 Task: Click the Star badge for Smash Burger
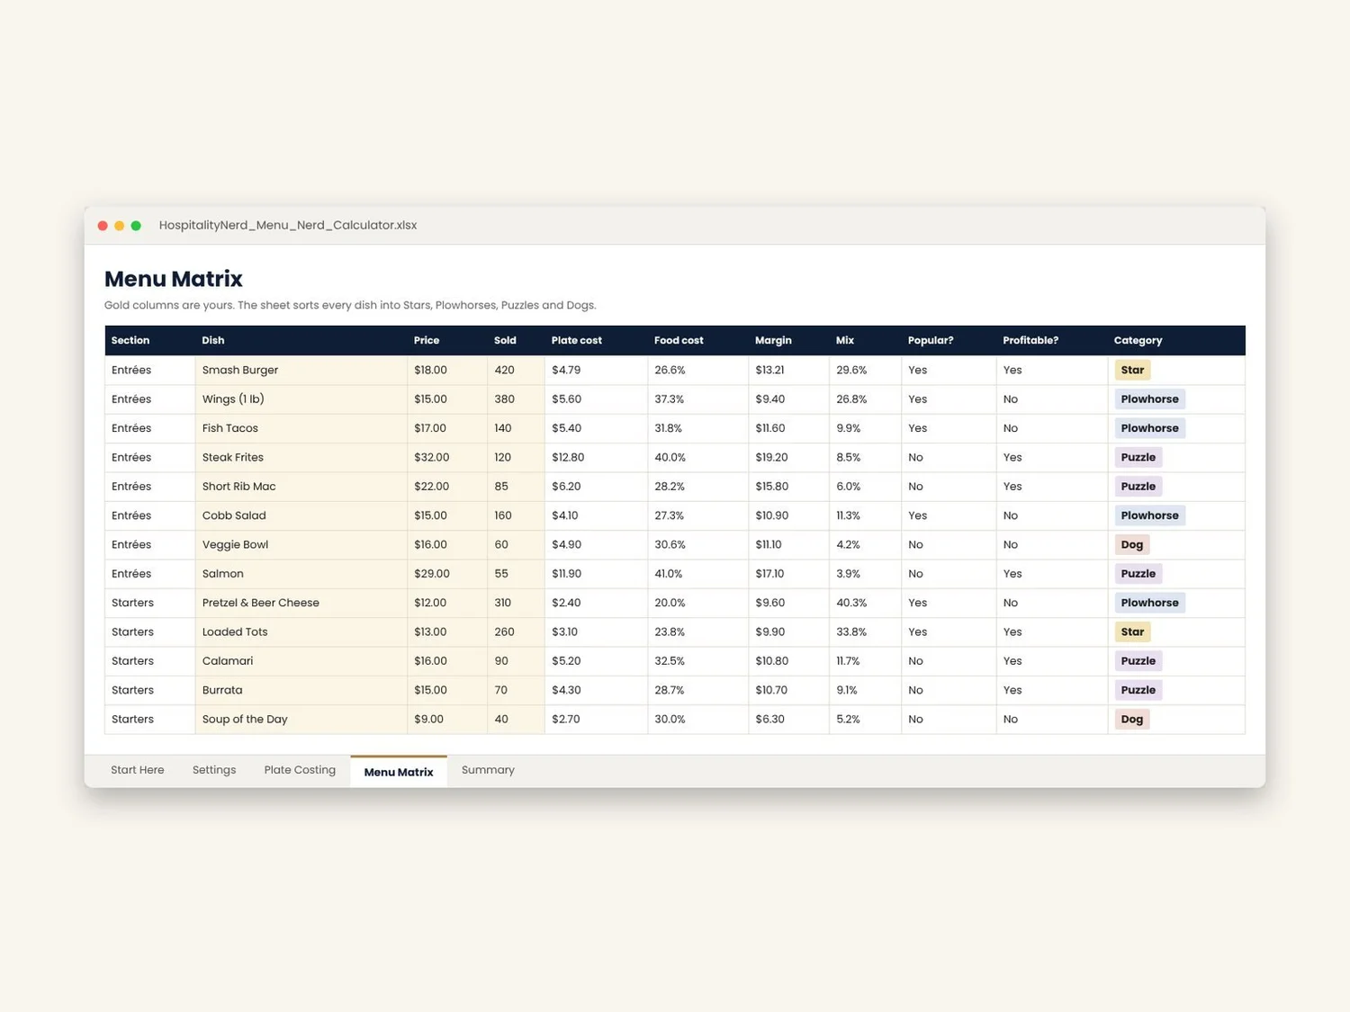tap(1132, 371)
